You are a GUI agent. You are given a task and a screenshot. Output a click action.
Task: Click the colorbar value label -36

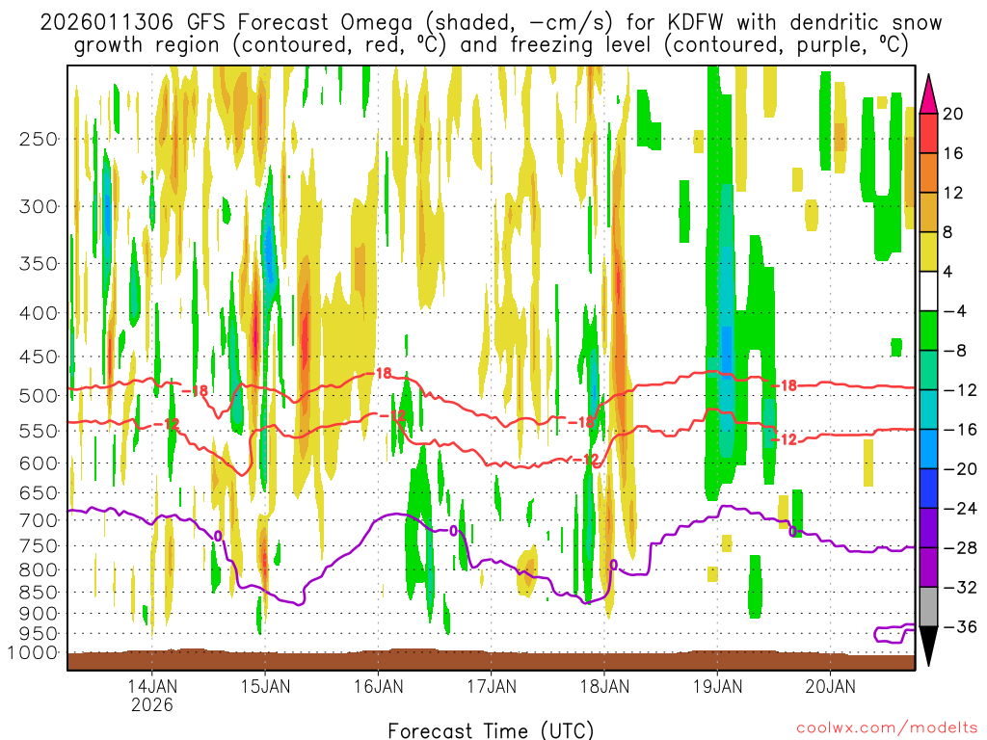pyautogui.click(x=959, y=626)
